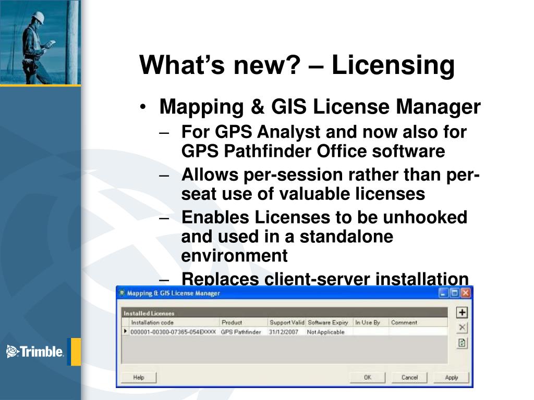534x400 pixels.
Task: Open Help in License Manager
Action: tap(139, 377)
